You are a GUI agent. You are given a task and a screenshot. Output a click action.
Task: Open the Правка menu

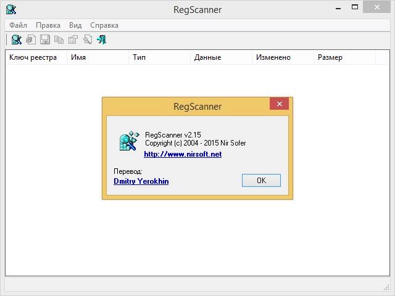pyautogui.click(x=48, y=25)
